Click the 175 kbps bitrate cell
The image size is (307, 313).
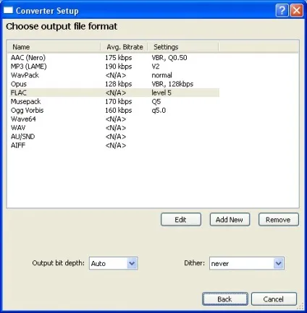tap(119, 58)
